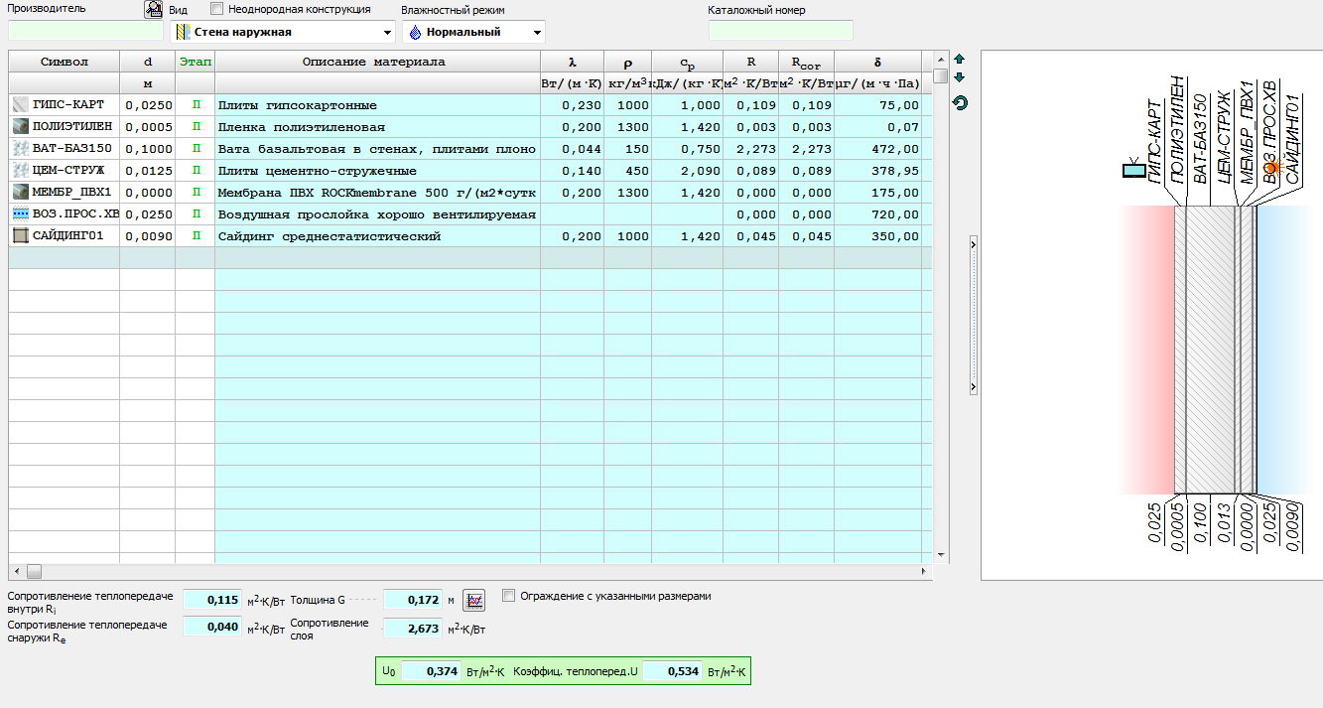Select the Вата базальтовая material row
This screenshot has width=1323, height=708.
click(x=377, y=149)
